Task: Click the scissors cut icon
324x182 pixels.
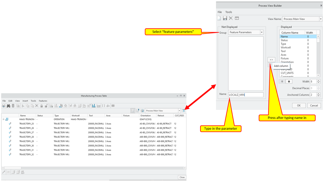Action: (x=23, y=106)
